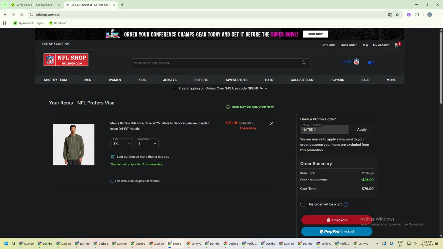Click the search magnifier icon

[x=304, y=63]
